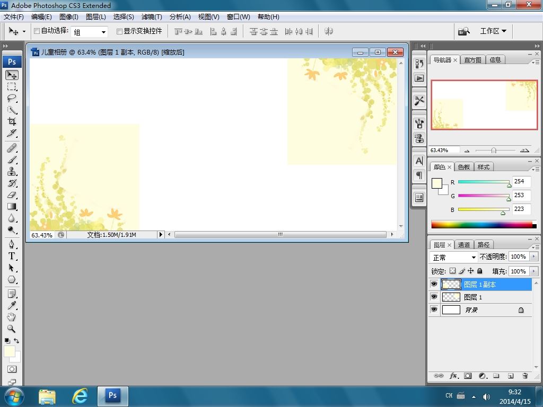This screenshot has width=543, height=407.
Task: Switch to the 通道 tab
Action: point(463,245)
